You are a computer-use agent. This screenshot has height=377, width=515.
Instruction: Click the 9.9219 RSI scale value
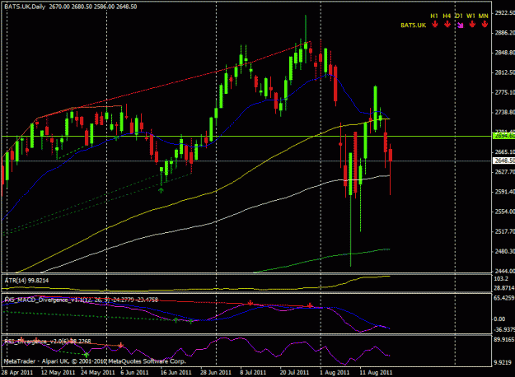click(x=504, y=362)
